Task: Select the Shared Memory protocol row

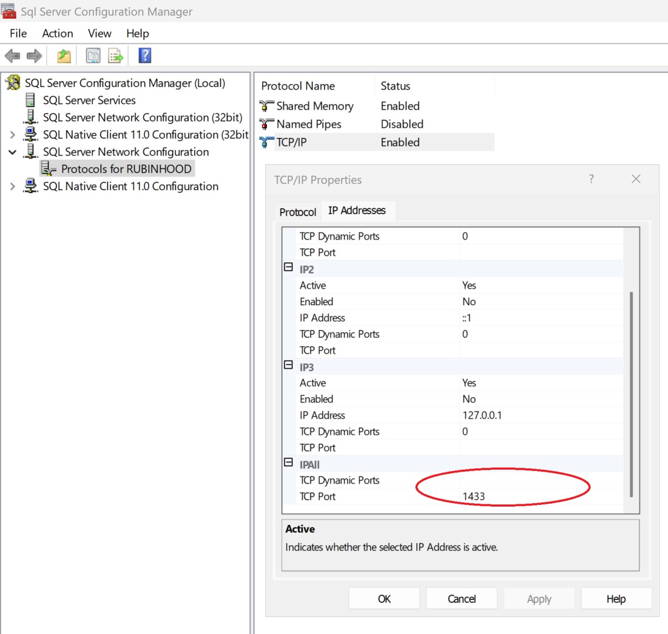Action: click(x=376, y=106)
